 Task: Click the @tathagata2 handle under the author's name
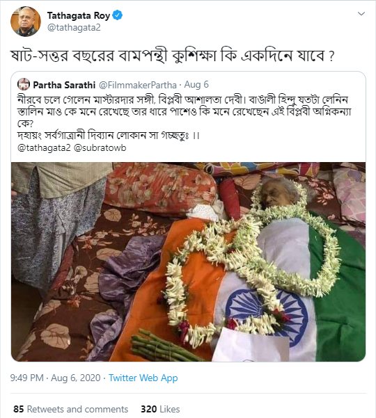pyautogui.click(x=74, y=28)
